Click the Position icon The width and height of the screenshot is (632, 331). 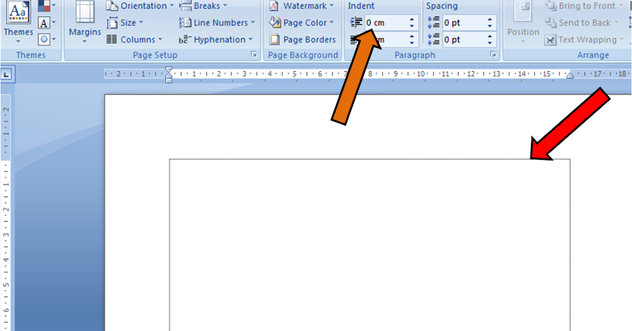pos(523,12)
